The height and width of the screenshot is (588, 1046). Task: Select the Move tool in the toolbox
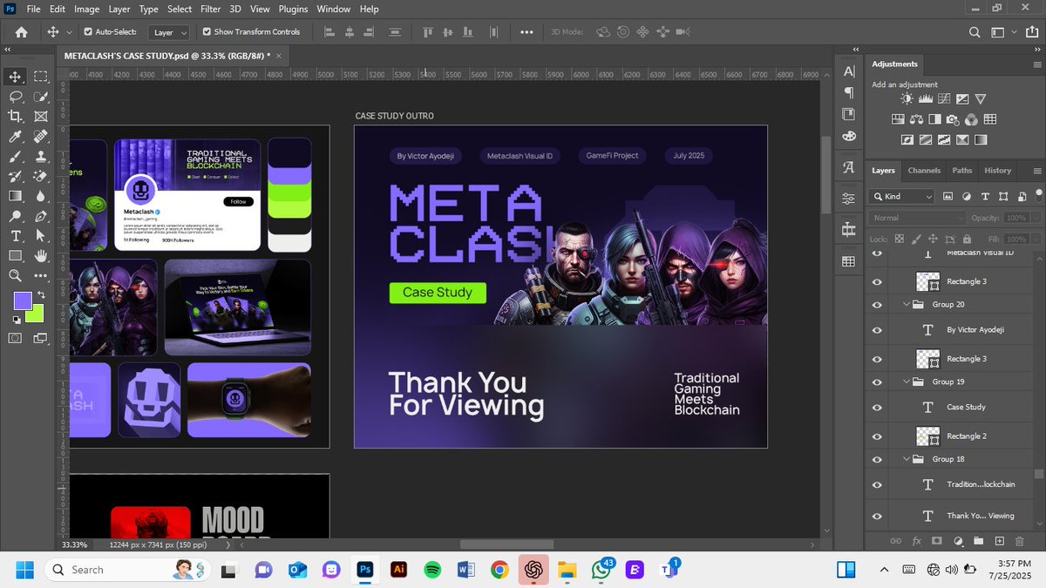16,77
